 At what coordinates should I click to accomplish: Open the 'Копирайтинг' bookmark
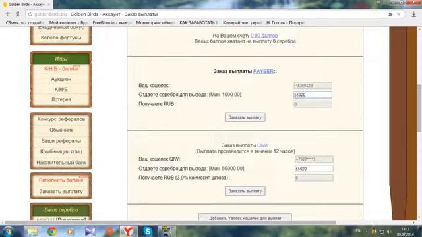(x=242, y=23)
